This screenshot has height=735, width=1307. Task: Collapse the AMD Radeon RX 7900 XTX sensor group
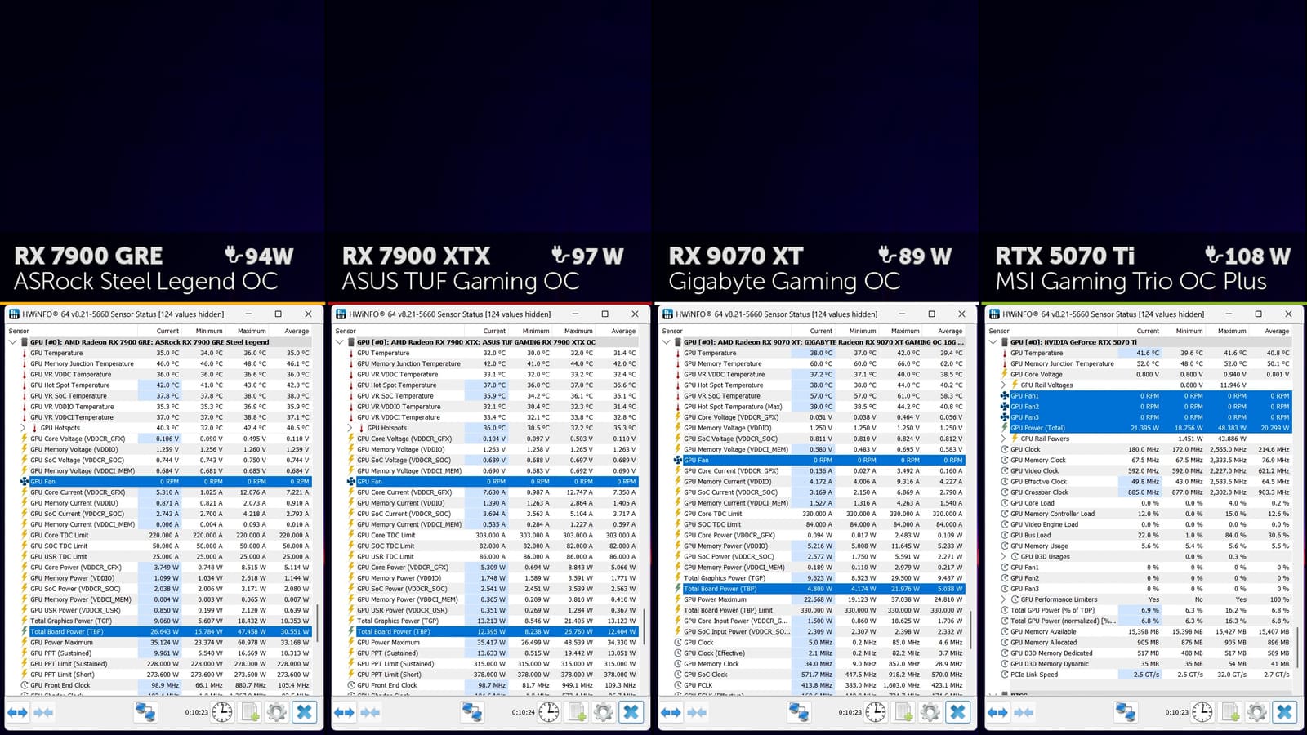(x=339, y=342)
